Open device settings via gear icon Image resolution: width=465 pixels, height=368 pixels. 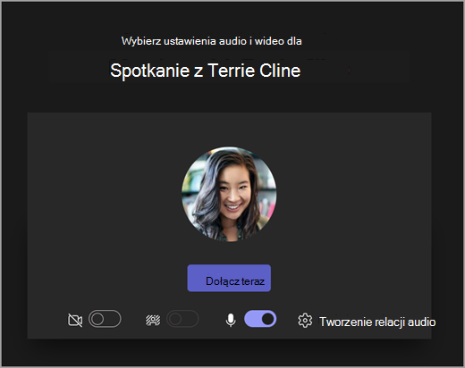click(305, 321)
